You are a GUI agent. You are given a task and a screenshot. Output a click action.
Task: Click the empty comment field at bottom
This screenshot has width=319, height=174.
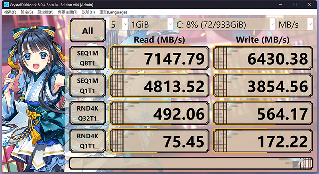(x=191, y=163)
